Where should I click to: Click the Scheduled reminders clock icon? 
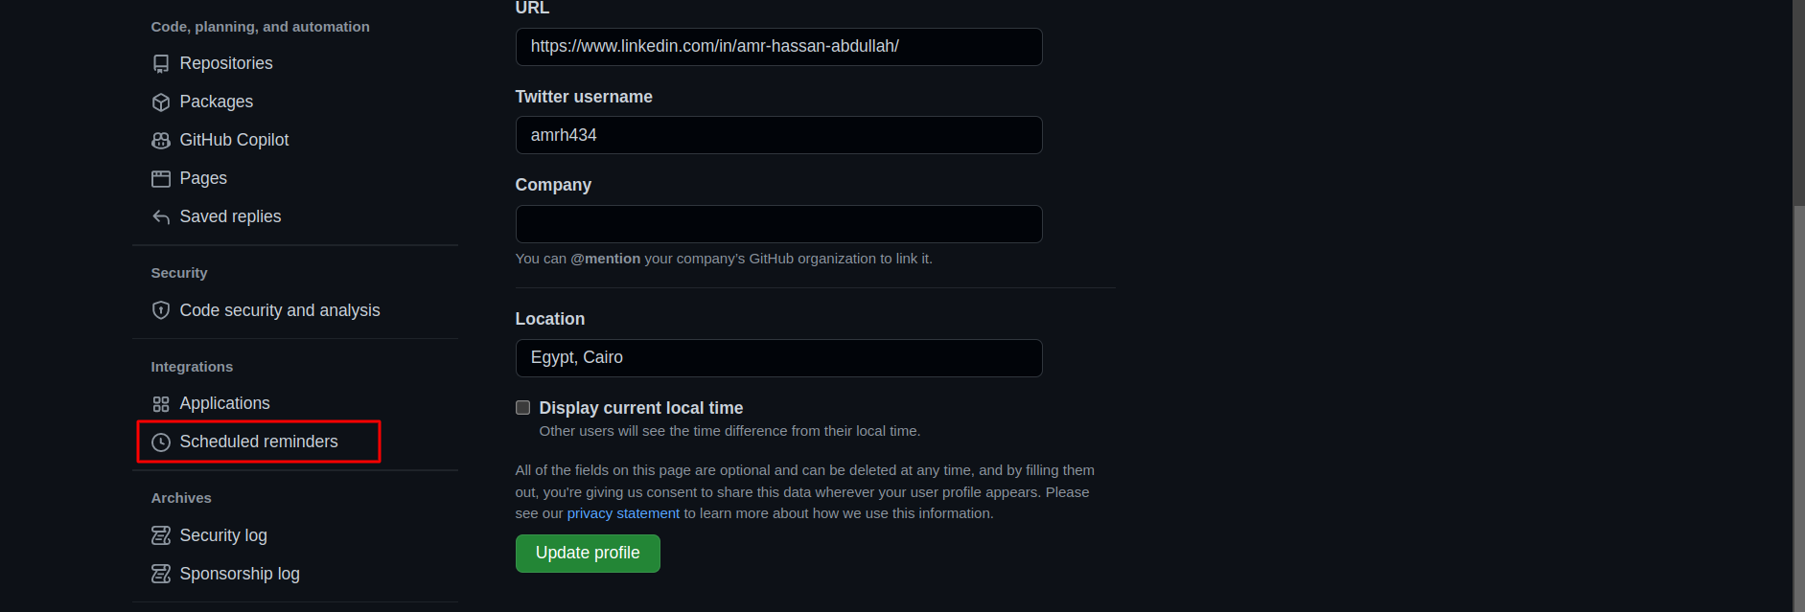tap(161, 442)
